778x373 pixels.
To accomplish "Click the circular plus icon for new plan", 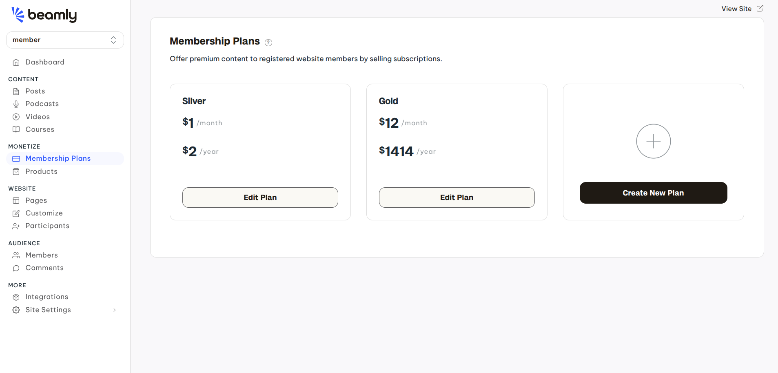I will 653,141.
